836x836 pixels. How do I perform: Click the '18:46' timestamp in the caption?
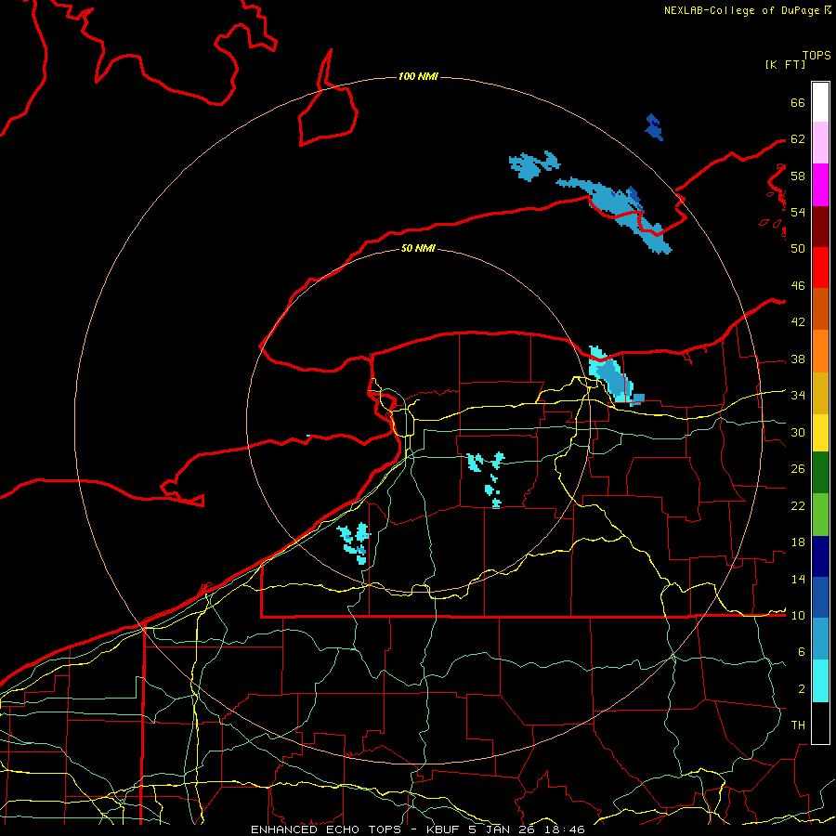point(565,829)
